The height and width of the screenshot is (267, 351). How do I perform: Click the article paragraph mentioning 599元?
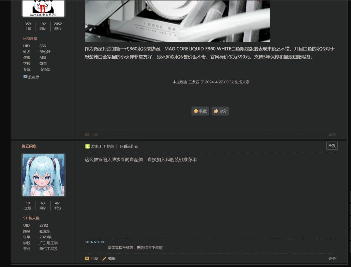[x=209, y=53]
